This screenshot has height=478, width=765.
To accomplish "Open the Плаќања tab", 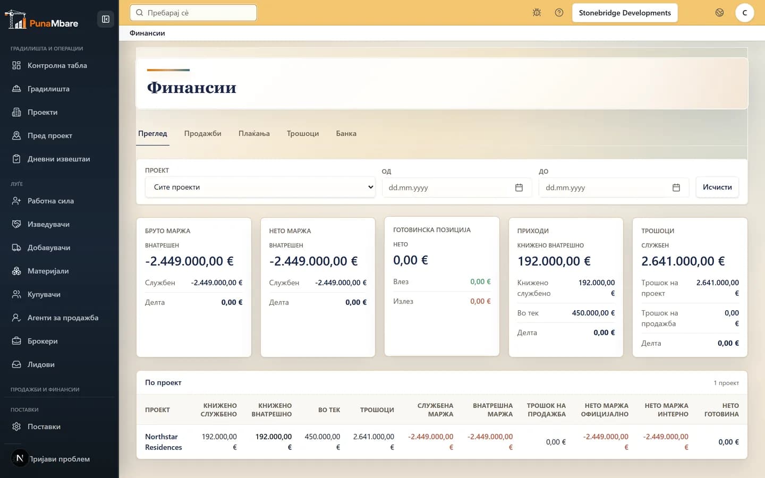I will 254,133.
